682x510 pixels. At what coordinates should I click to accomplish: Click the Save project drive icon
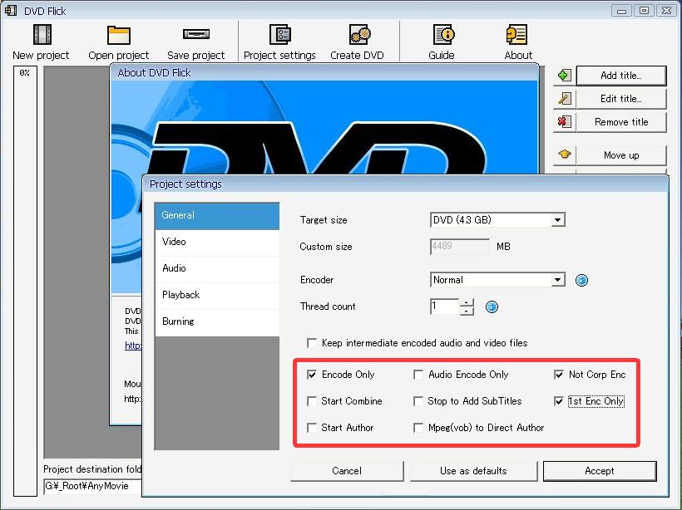[x=196, y=34]
